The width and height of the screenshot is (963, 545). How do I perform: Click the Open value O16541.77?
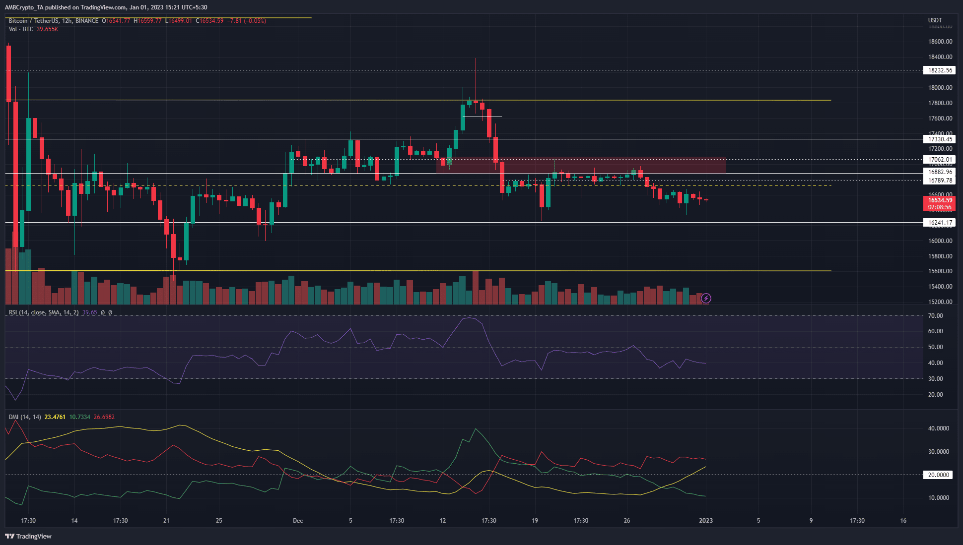click(116, 21)
